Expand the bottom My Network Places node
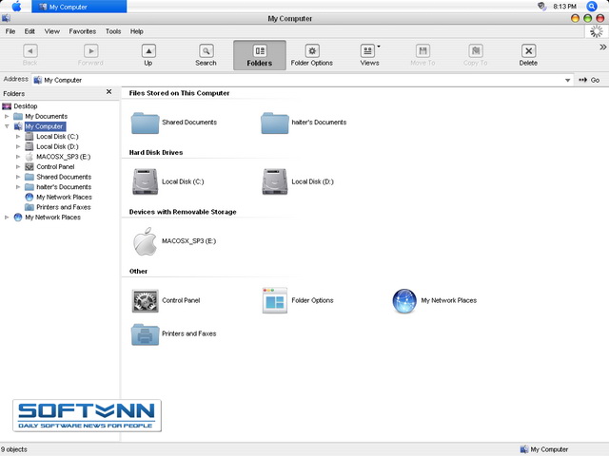The image size is (609, 456). [x=7, y=218]
